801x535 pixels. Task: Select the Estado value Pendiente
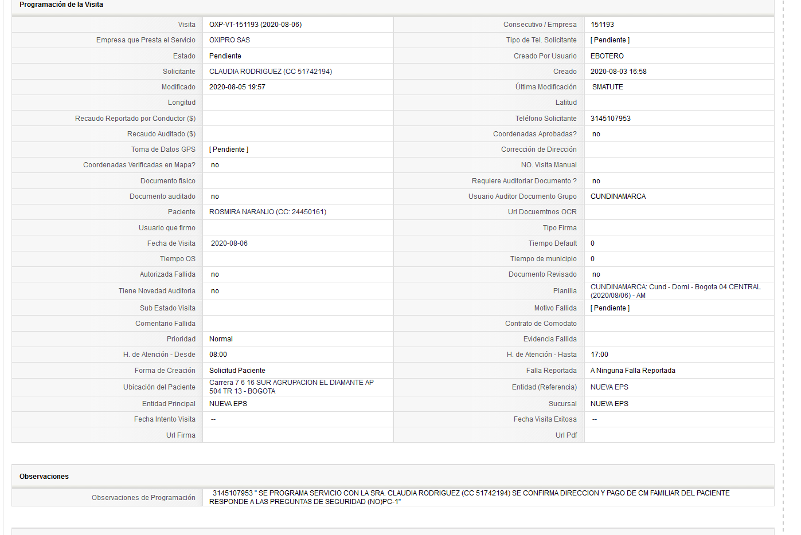coord(225,56)
